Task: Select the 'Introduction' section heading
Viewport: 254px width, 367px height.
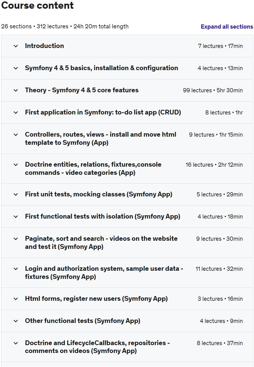Action: click(44, 46)
